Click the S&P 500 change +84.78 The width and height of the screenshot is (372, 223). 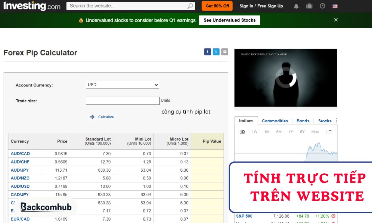(302, 216)
